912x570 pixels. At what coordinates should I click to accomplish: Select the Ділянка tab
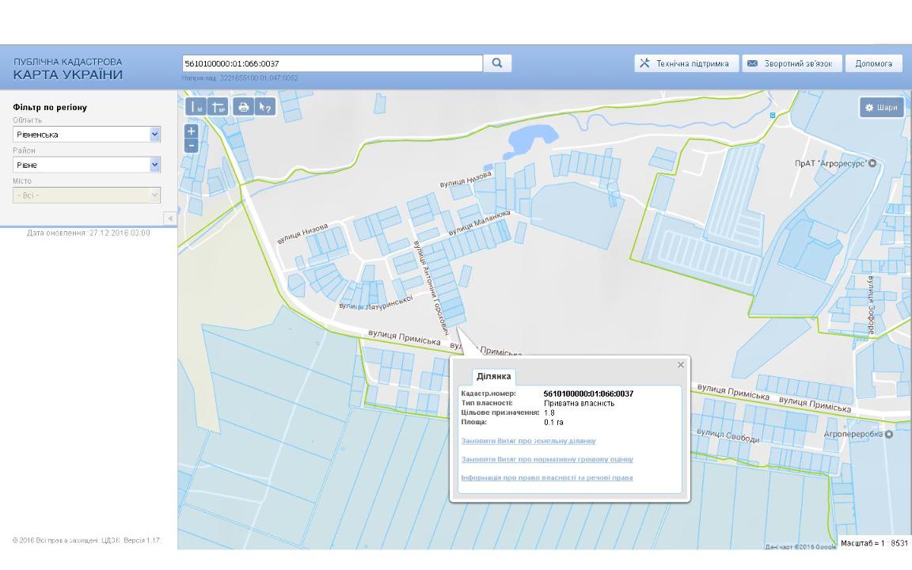pos(493,376)
